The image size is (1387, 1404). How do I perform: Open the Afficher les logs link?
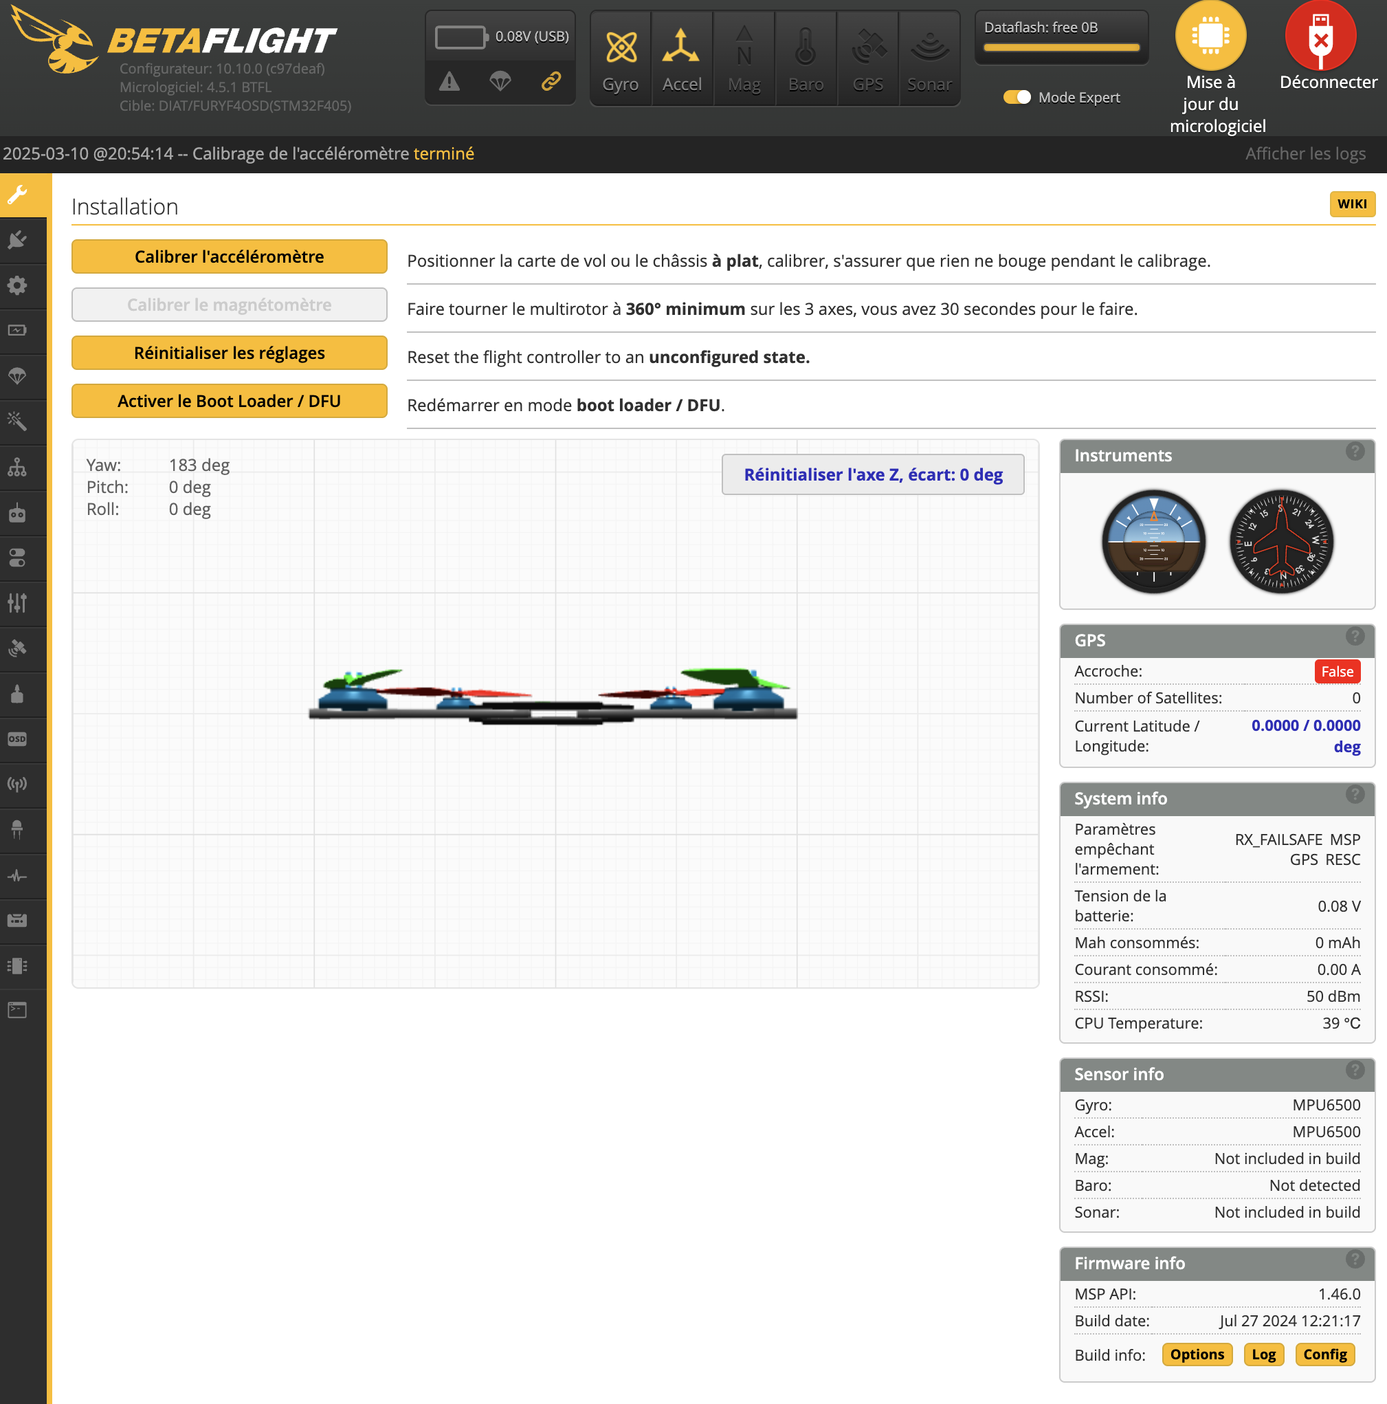click(1305, 154)
